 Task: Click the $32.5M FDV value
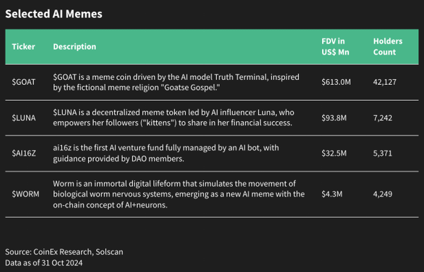[334, 153]
